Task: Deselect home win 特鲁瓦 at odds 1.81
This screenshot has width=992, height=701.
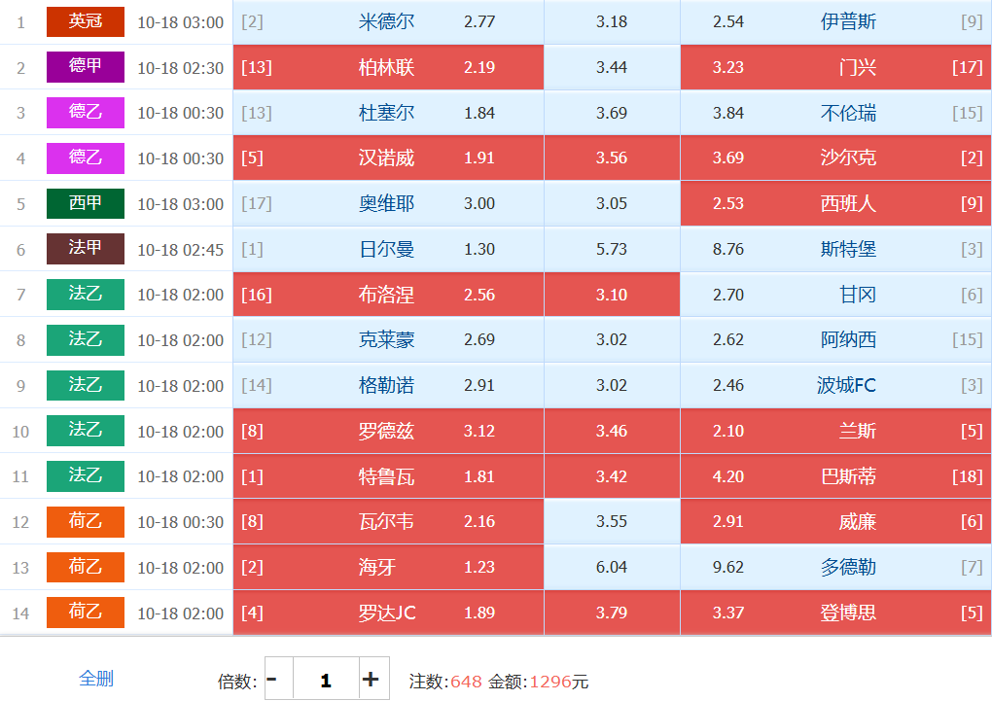Action: point(388,476)
